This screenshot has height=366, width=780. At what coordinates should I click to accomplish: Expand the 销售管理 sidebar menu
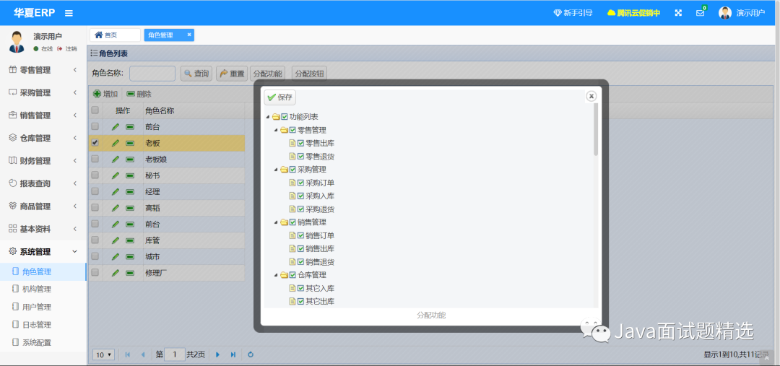point(43,116)
